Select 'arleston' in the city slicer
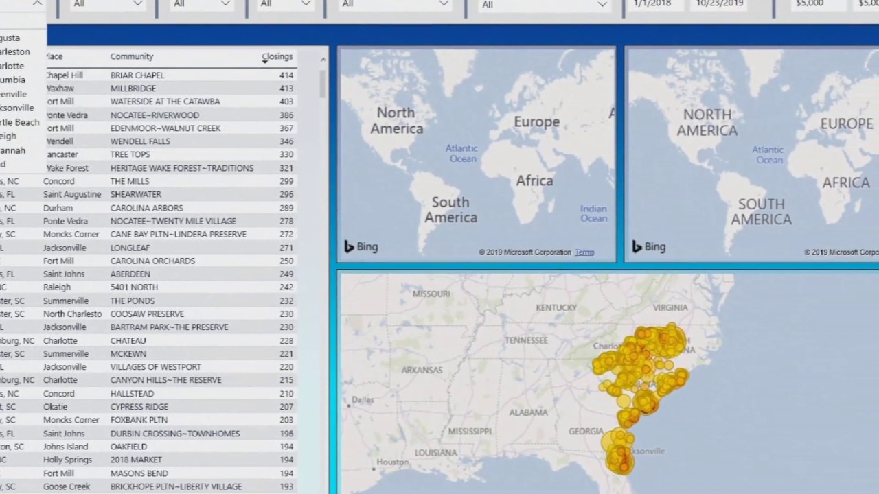This screenshot has height=494, width=879. [15, 51]
